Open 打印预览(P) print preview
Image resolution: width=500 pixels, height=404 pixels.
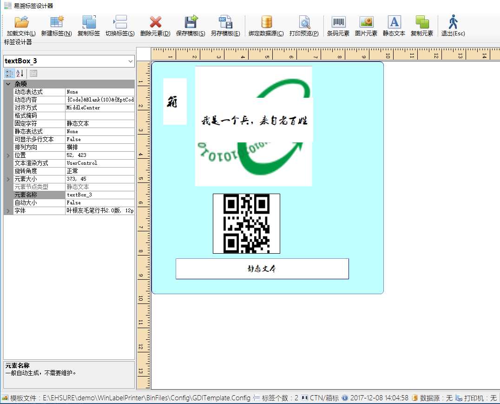[304, 26]
